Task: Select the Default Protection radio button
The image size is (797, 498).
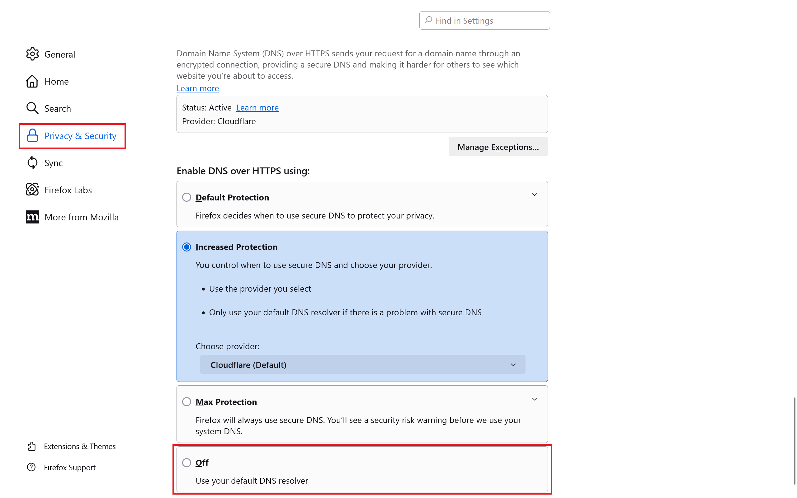Action: [187, 197]
